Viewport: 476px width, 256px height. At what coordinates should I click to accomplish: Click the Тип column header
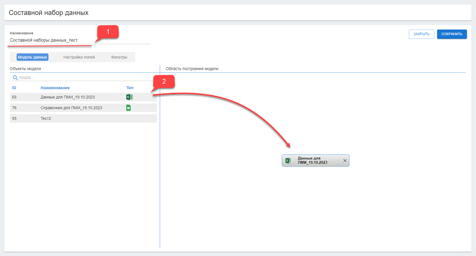[130, 88]
